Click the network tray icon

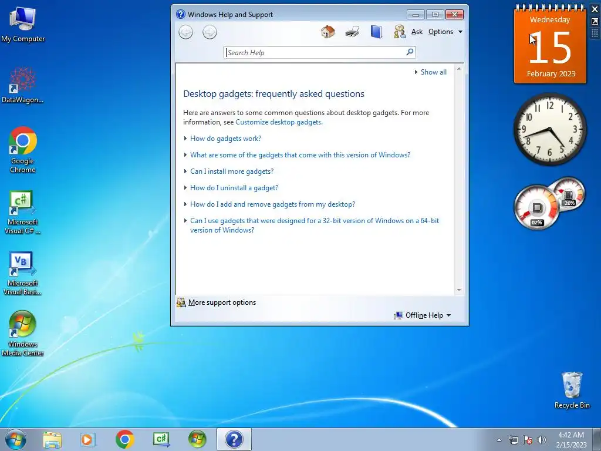coord(513,440)
